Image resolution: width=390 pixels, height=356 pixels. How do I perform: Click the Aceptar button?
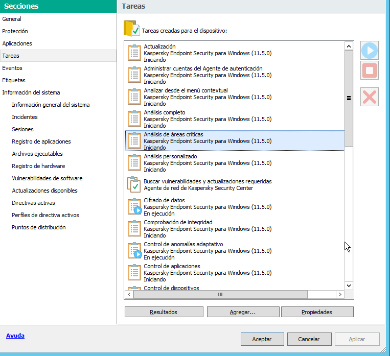pyautogui.click(x=262, y=339)
